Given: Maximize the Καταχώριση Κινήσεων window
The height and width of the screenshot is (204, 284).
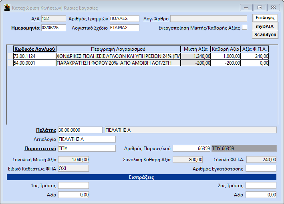Looking at the screenshot, I should pyautogui.click(x=260, y=8).
